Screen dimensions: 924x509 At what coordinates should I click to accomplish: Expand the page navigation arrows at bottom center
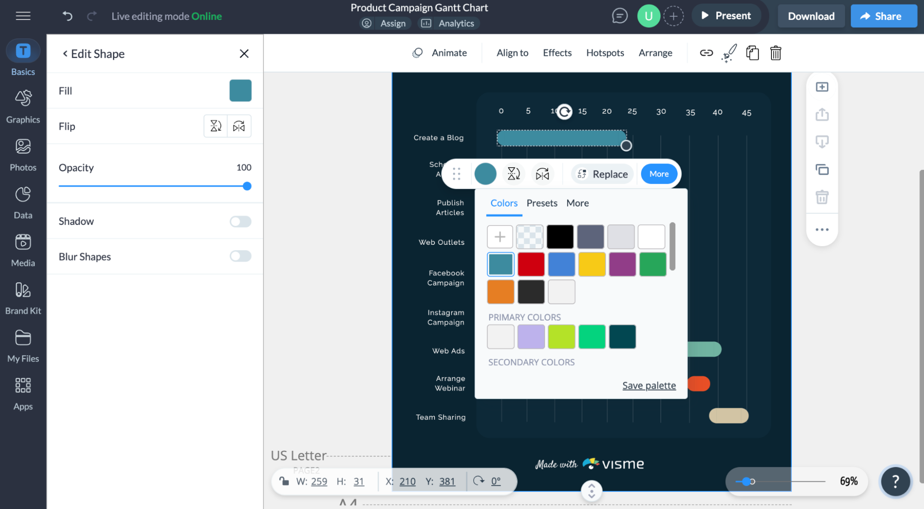pos(591,491)
